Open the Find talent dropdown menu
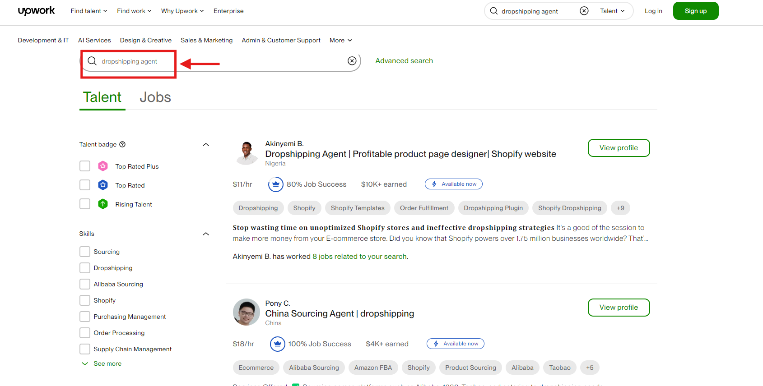 [x=89, y=11]
